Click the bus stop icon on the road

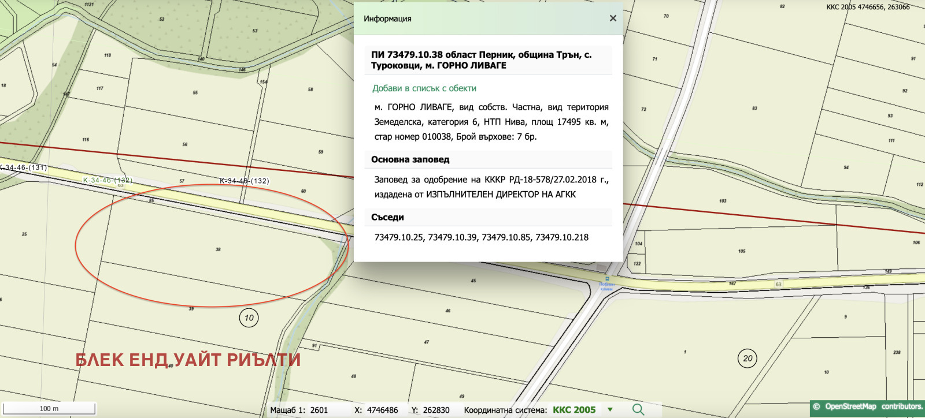(x=606, y=279)
